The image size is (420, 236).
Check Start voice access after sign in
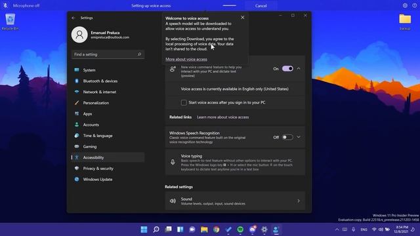(x=184, y=102)
